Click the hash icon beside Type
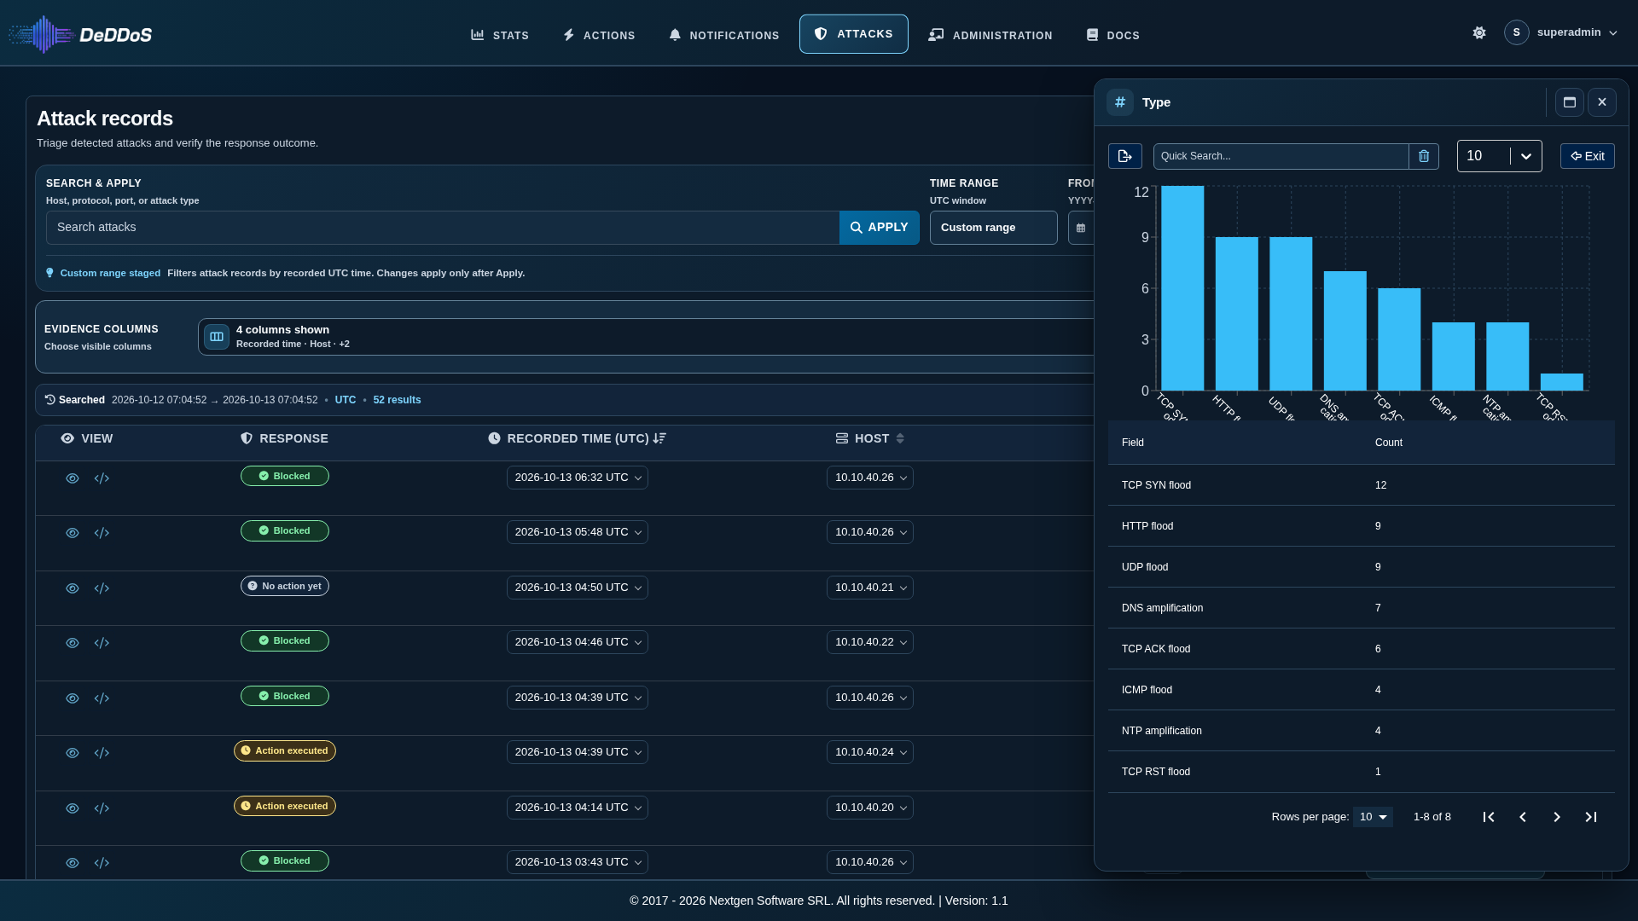This screenshot has width=1638, height=921. click(x=1119, y=102)
